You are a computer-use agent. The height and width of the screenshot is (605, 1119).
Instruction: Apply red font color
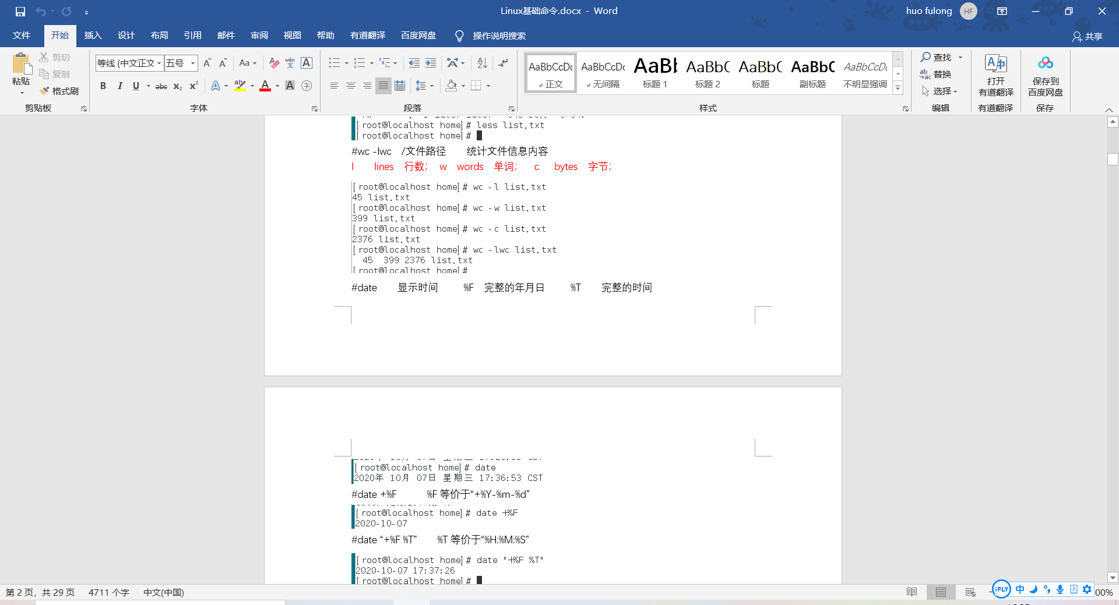coord(265,86)
